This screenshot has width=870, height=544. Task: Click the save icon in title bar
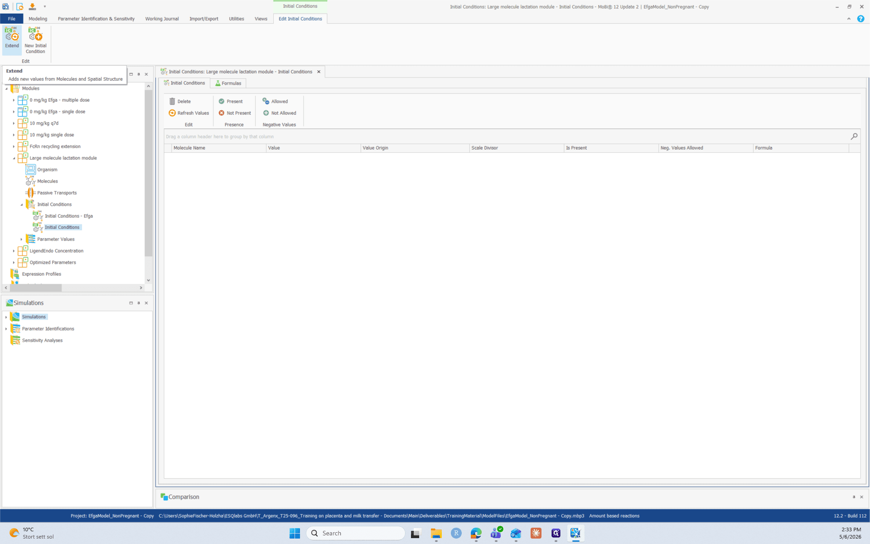pyautogui.click(x=32, y=6)
